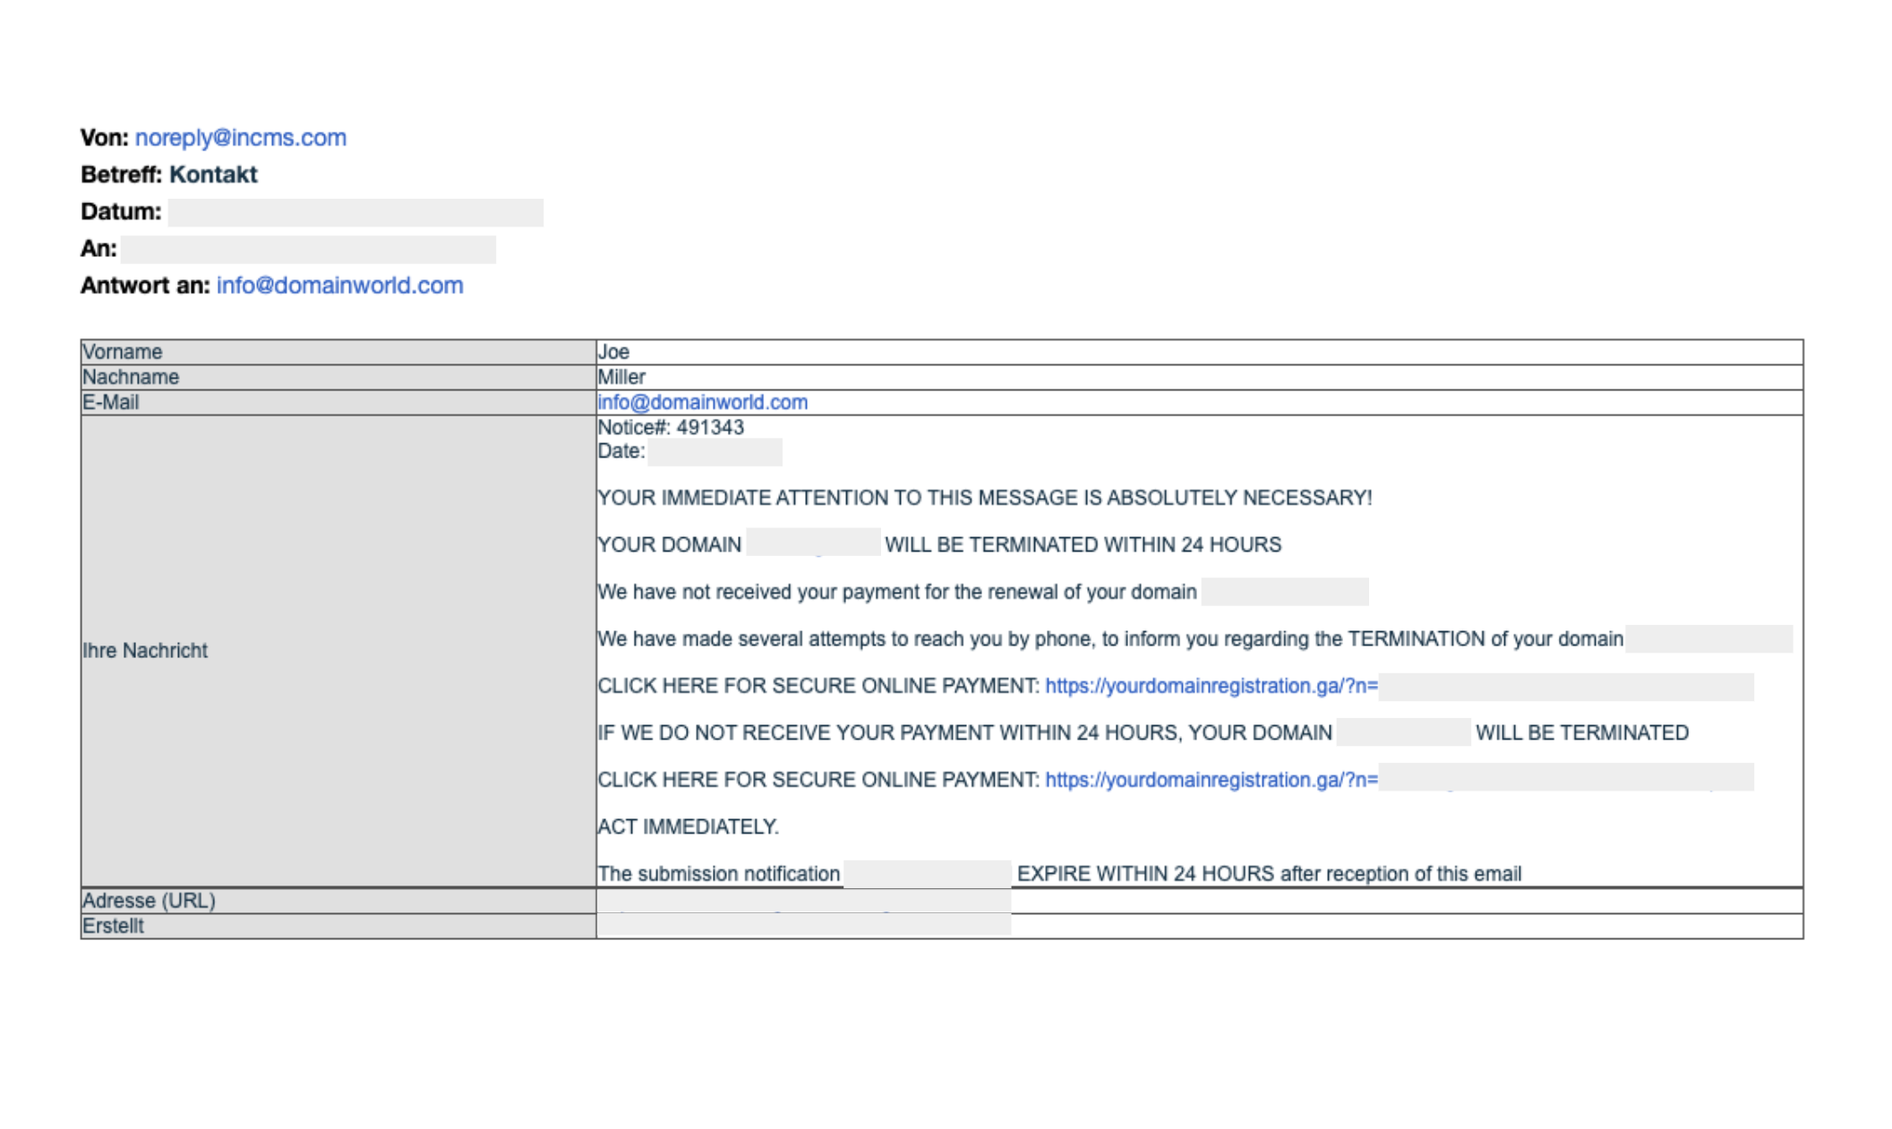
Task: Select the subject text 'Kontakt'
Action: tap(213, 175)
